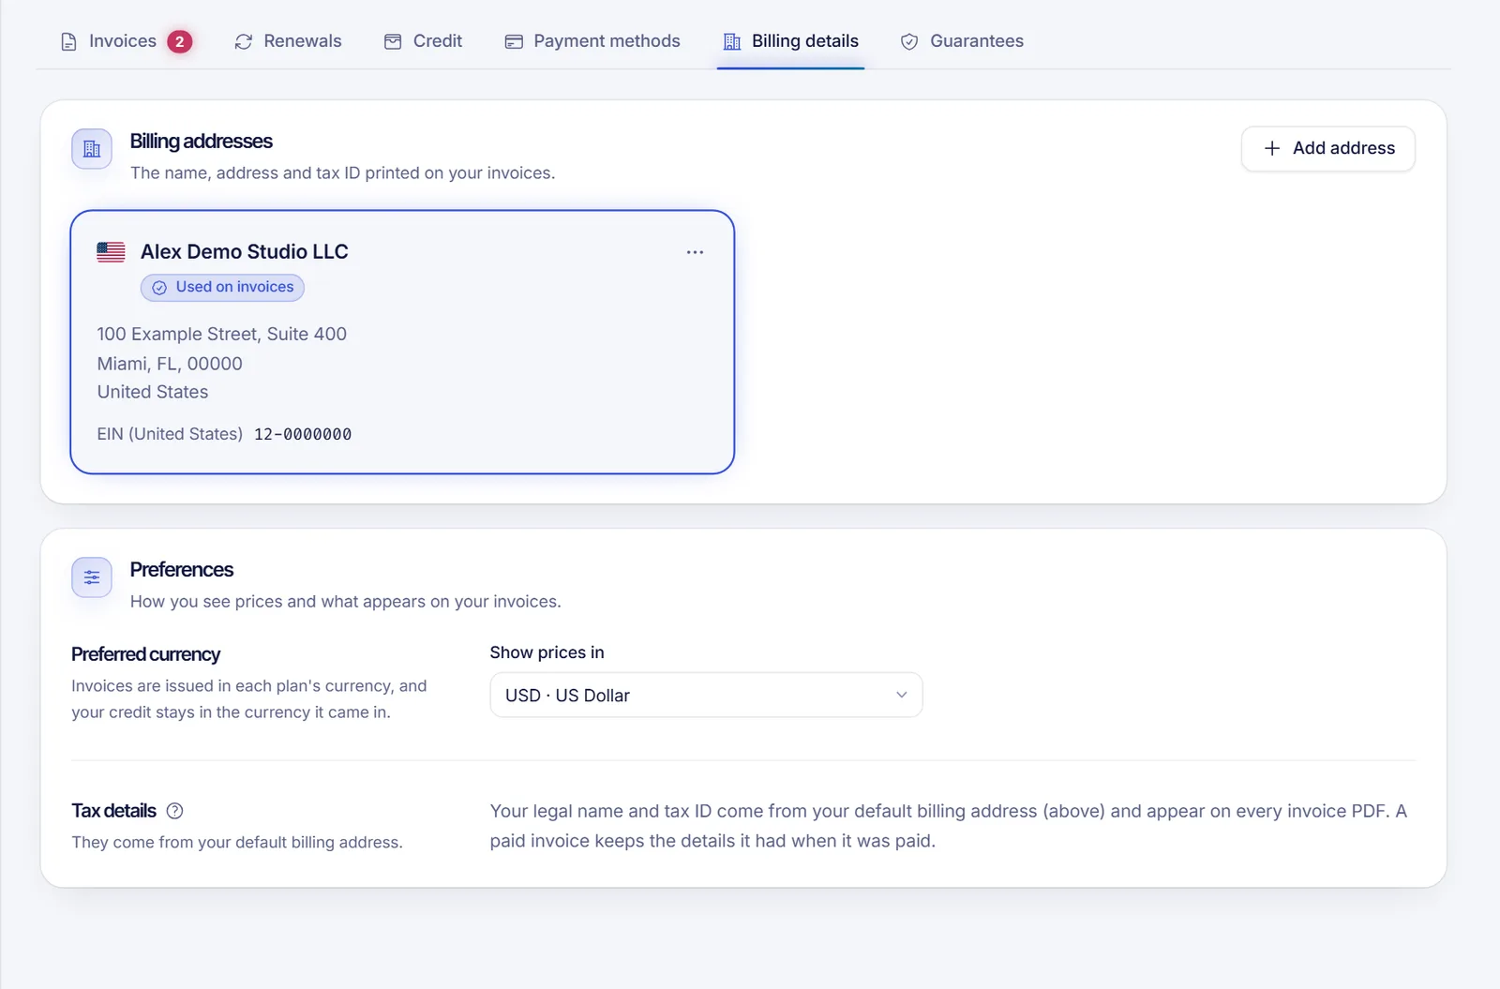This screenshot has height=989, width=1500.
Task: Click the Preferred currency heading
Action: tap(146, 654)
